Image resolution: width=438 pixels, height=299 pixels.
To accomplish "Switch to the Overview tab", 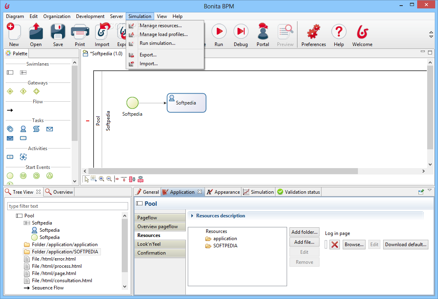I will point(59,192).
